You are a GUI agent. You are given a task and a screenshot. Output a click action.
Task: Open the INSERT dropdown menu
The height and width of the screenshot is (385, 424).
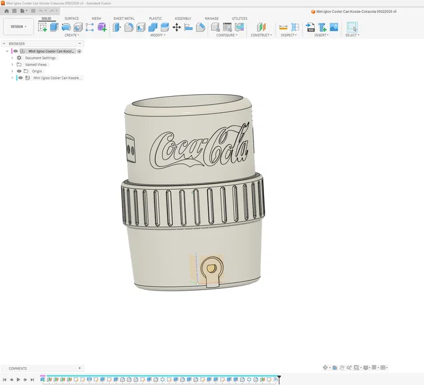point(321,35)
